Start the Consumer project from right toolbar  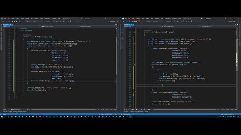pos(168,21)
